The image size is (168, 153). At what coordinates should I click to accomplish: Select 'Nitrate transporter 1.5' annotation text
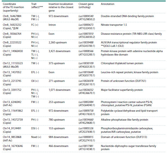point(114,25)
